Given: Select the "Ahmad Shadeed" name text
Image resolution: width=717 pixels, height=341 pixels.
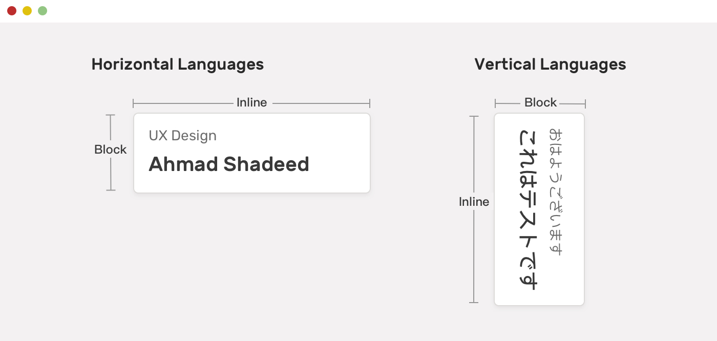Looking at the screenshot, I should 229,164.
